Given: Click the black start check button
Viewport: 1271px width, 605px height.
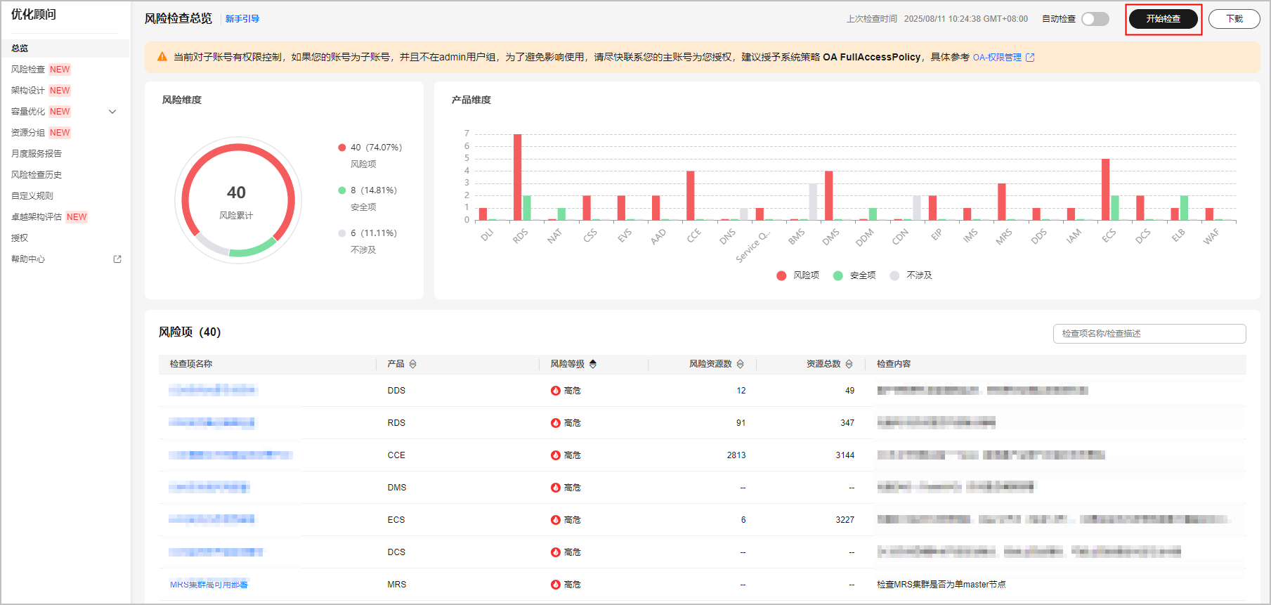Looking at the screenshot, I should tap(1163, 19).
